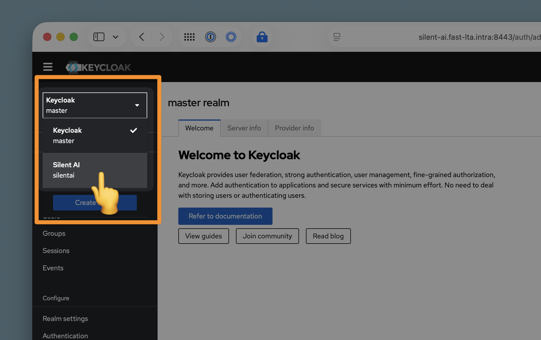
Task: Switch to the Server info tab
Action: click(244, 128)
